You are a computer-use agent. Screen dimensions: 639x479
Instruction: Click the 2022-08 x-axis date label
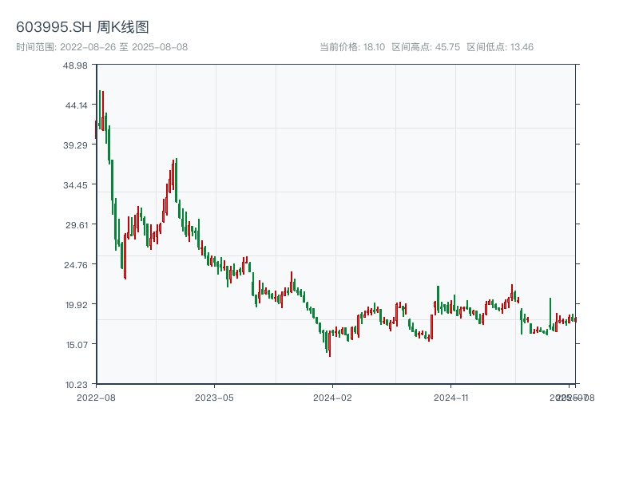96,397
